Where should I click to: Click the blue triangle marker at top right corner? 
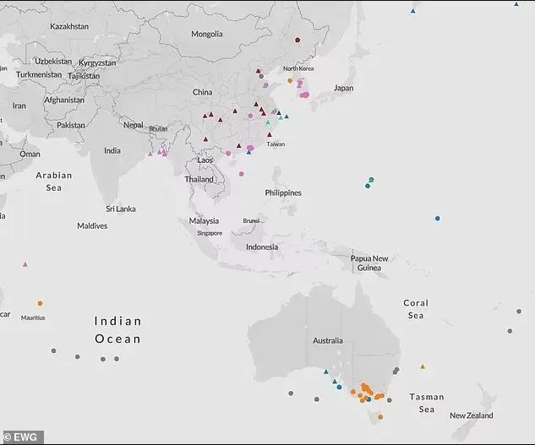(516, 4)
